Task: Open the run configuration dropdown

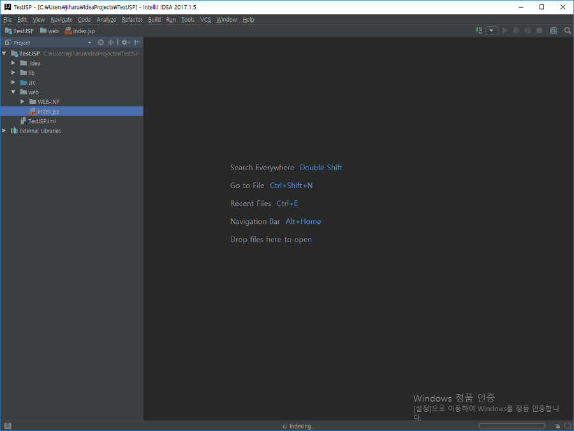Action: [x=492, y=31]
